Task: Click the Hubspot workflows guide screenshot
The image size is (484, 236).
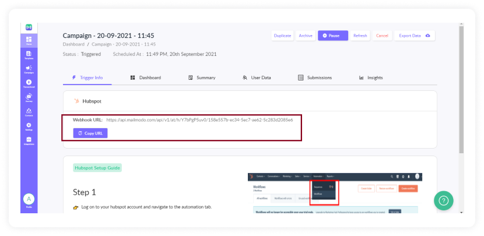Action: (335, 193)
